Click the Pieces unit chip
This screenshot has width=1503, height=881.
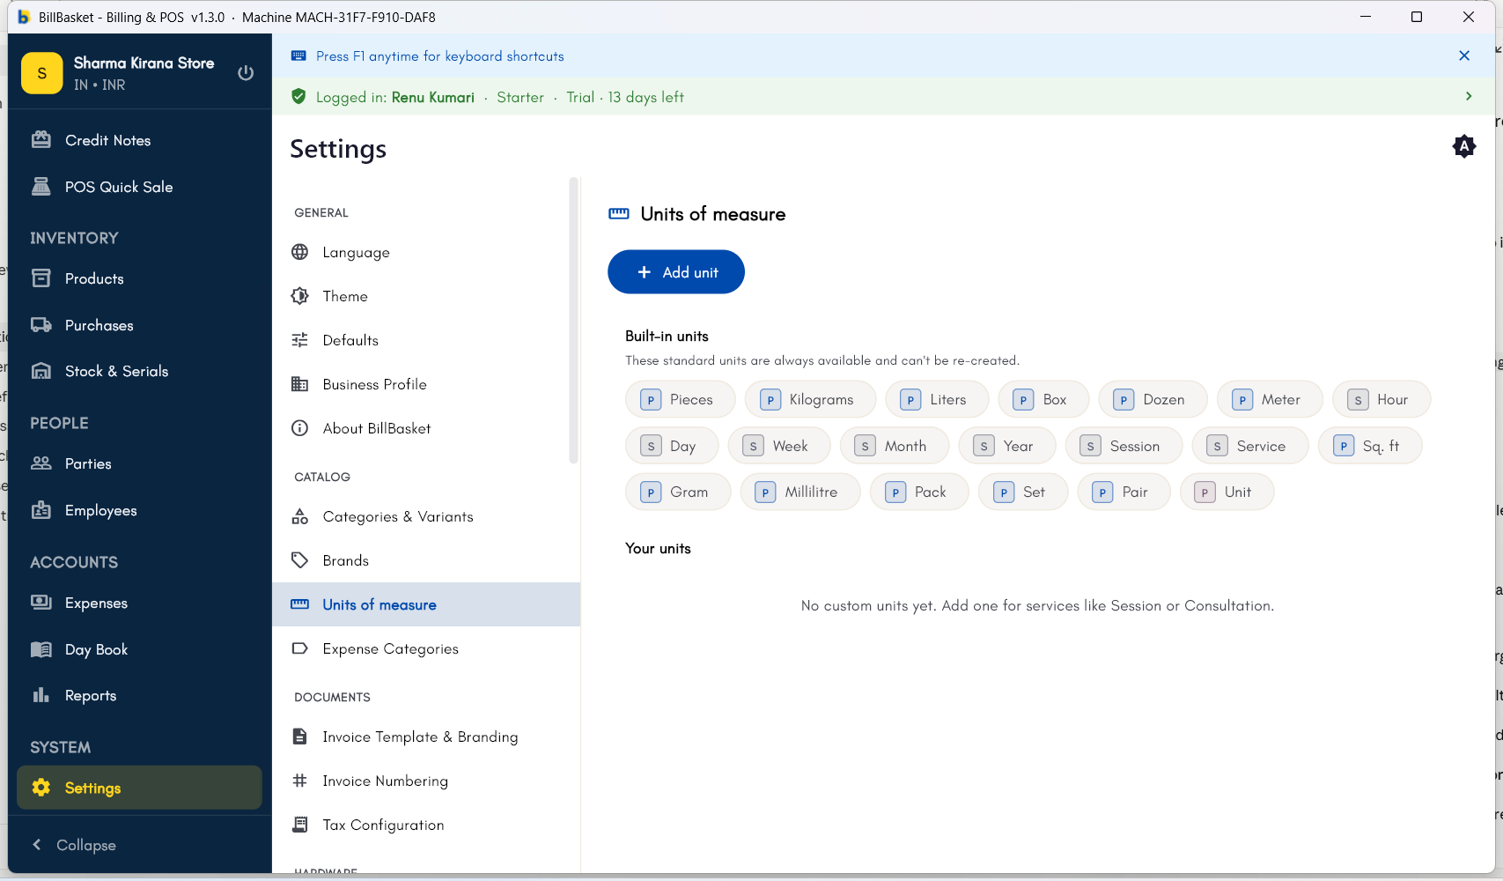pos(681,399)
